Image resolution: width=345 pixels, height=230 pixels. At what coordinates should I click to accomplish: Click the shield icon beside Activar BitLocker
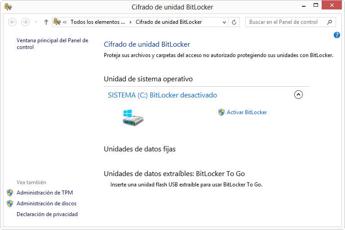221,112
